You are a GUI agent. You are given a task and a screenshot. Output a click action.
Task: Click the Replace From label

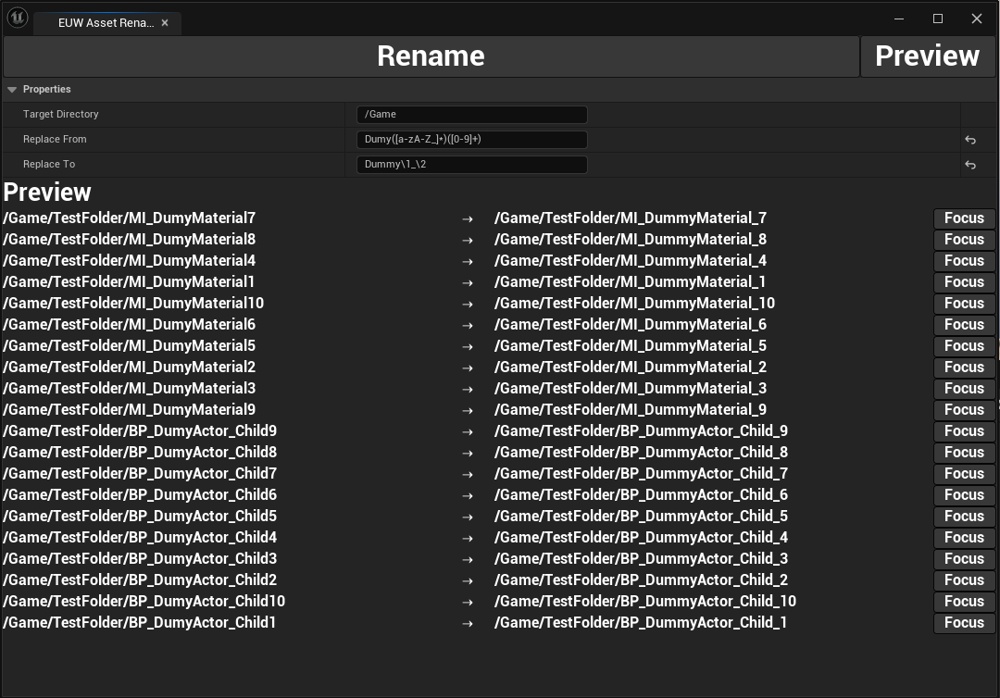point(55,139)
